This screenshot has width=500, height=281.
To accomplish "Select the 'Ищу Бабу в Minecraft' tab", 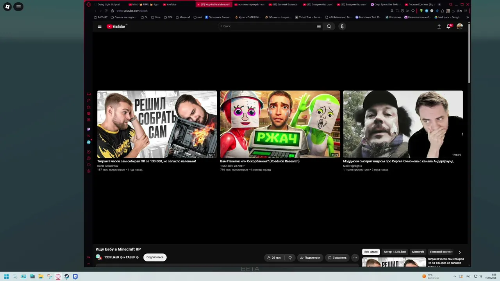I will (x=214, y=5).
